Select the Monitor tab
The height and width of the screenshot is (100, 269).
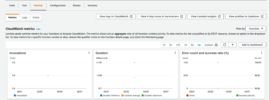[x=38, y=5]
